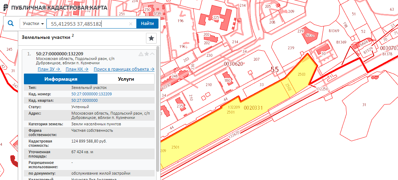Collapse the result card using chevron
This screenshot has height=180, width=398.
click(152, 54)
